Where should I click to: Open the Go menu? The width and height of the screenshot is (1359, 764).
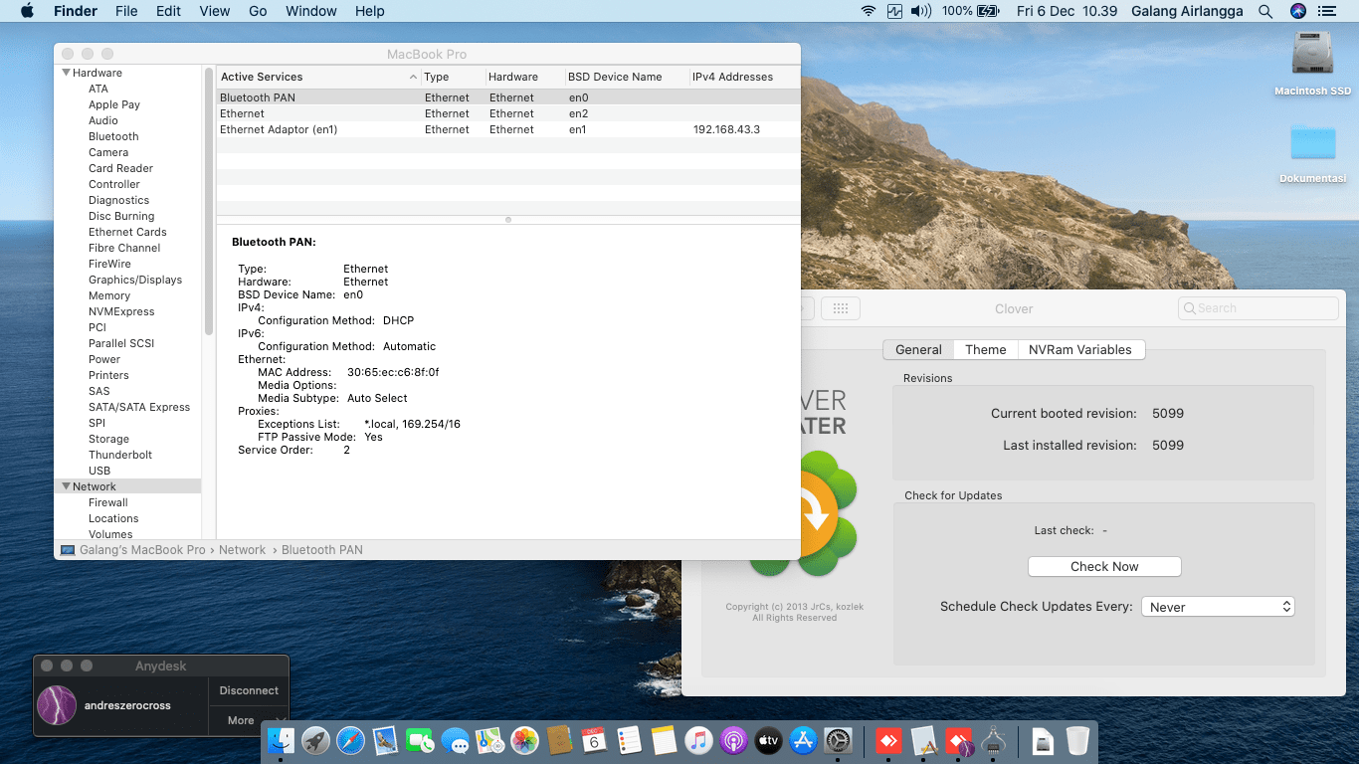click(x=258, y=11)
